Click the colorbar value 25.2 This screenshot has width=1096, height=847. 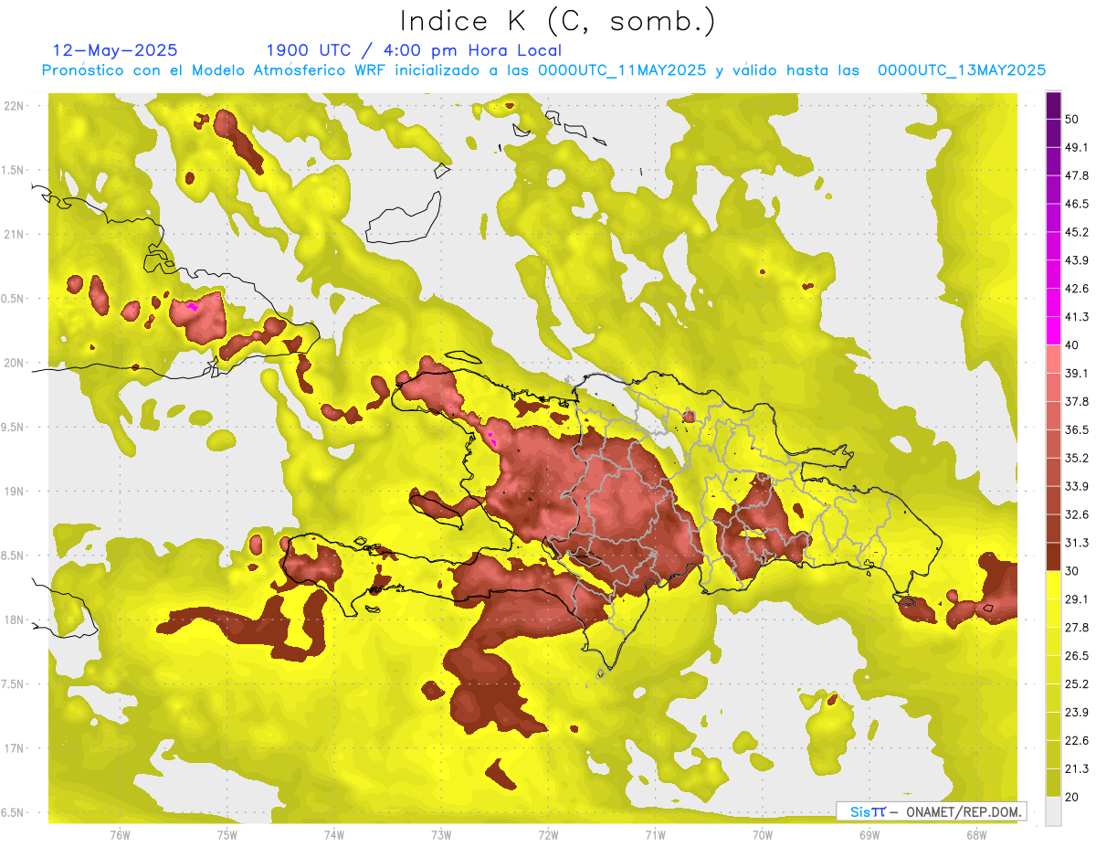[1077, 684]
